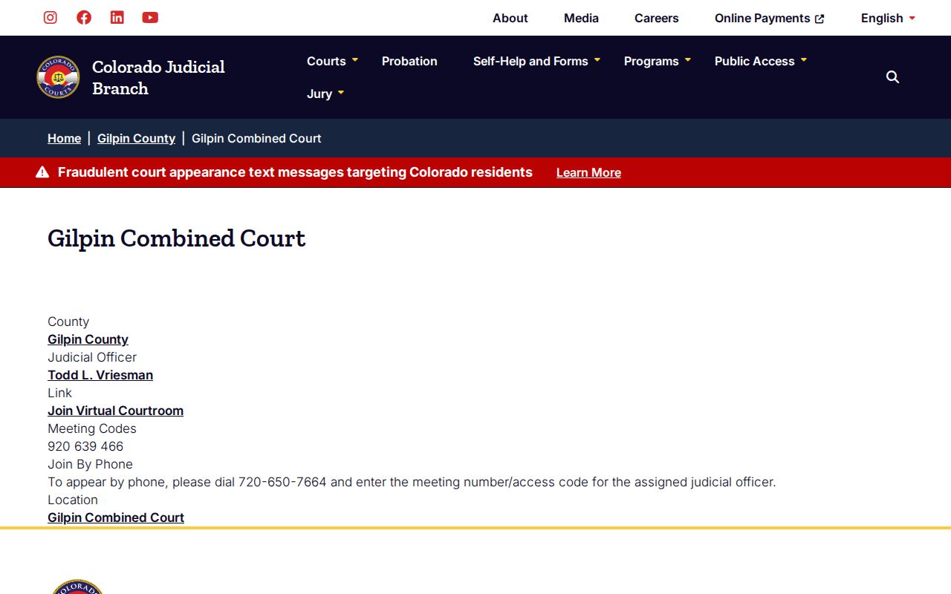Click the Join By Phone instructions text

[412, 482]
